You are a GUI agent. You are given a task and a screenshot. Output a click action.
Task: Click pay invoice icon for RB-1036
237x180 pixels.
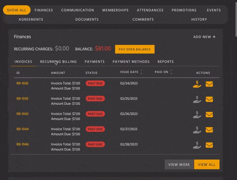(197, 84)
